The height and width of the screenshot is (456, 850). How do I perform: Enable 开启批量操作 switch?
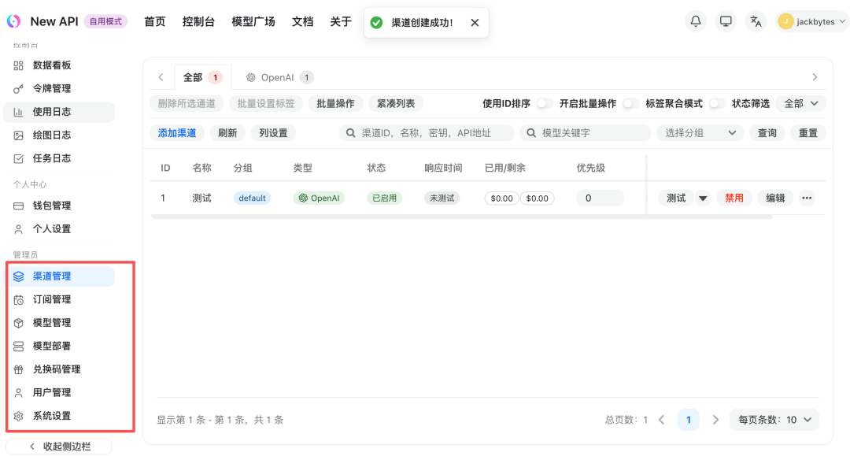630,103
